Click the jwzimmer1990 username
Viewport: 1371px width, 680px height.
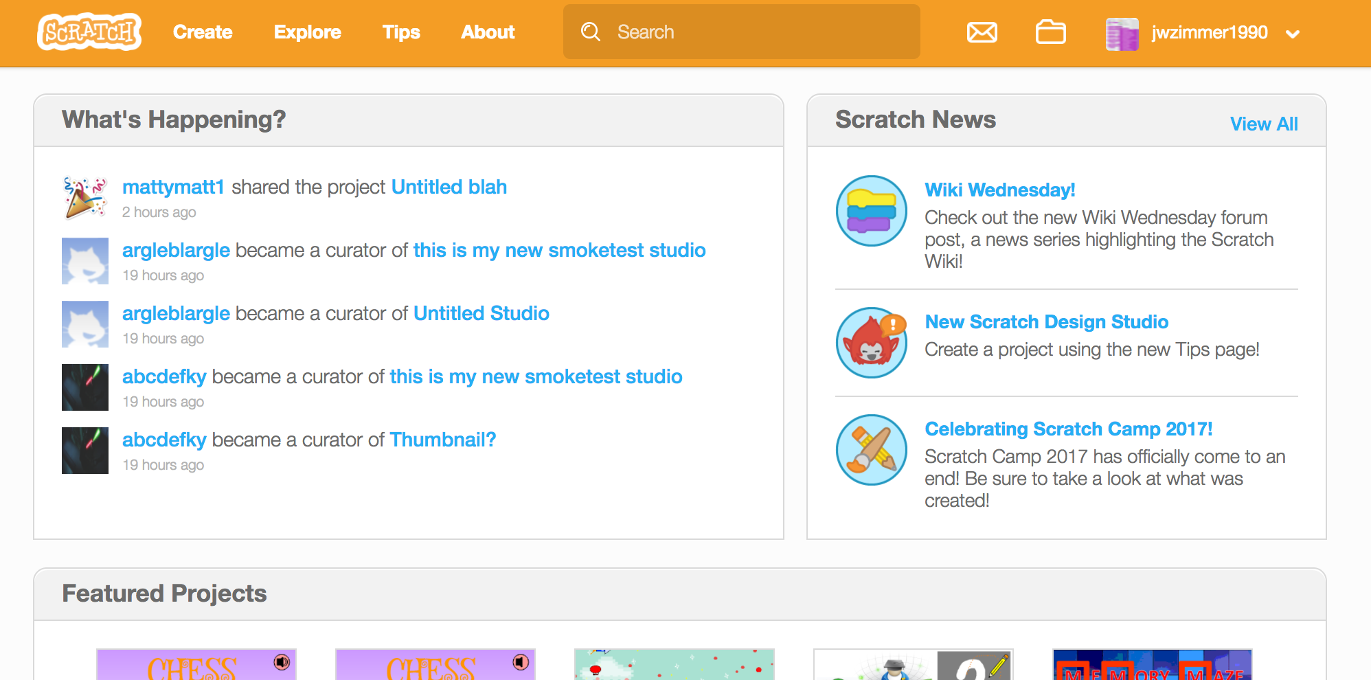coord(1210,32)
